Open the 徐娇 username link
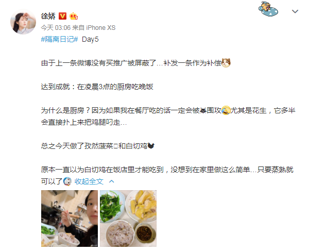Viewport: 309px width, 252px height. 48,16
